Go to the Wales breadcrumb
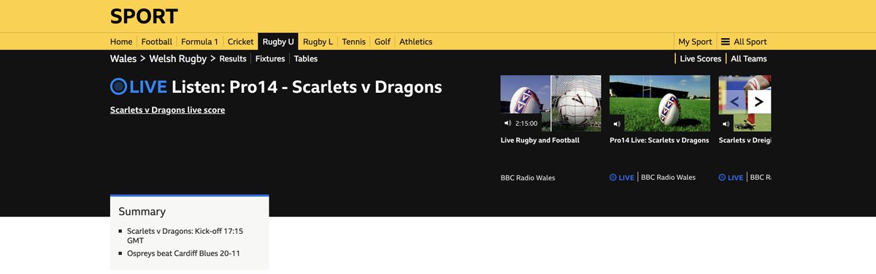The width and height of the screenshot is (876, 274). click(123, 58)
